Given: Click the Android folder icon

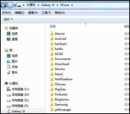Looking at the screenshot, I should click(52, 39).
